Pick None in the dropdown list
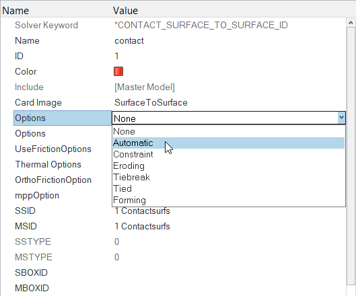This screenshot has height=296, width=356. pos(229,131)
